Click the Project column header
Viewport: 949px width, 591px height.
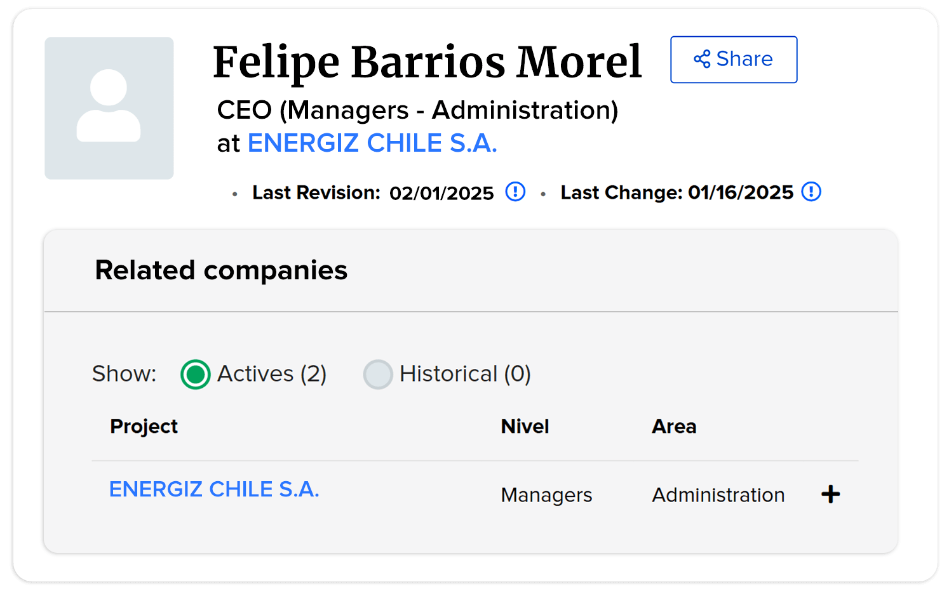click(x=144, y=426)
